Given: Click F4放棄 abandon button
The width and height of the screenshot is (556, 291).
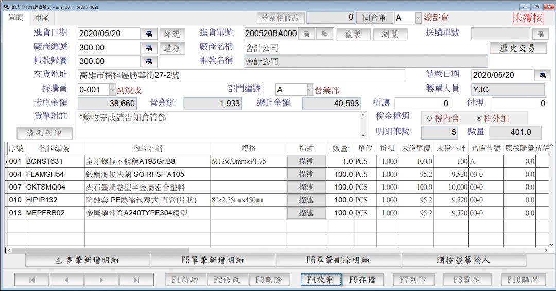Looking at the screenshot, I should (x=321, y=280).
